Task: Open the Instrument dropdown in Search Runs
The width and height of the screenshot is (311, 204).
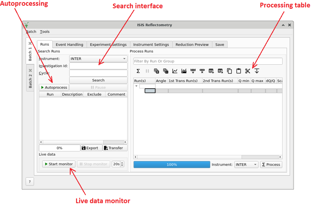Action: click(98, 59)
